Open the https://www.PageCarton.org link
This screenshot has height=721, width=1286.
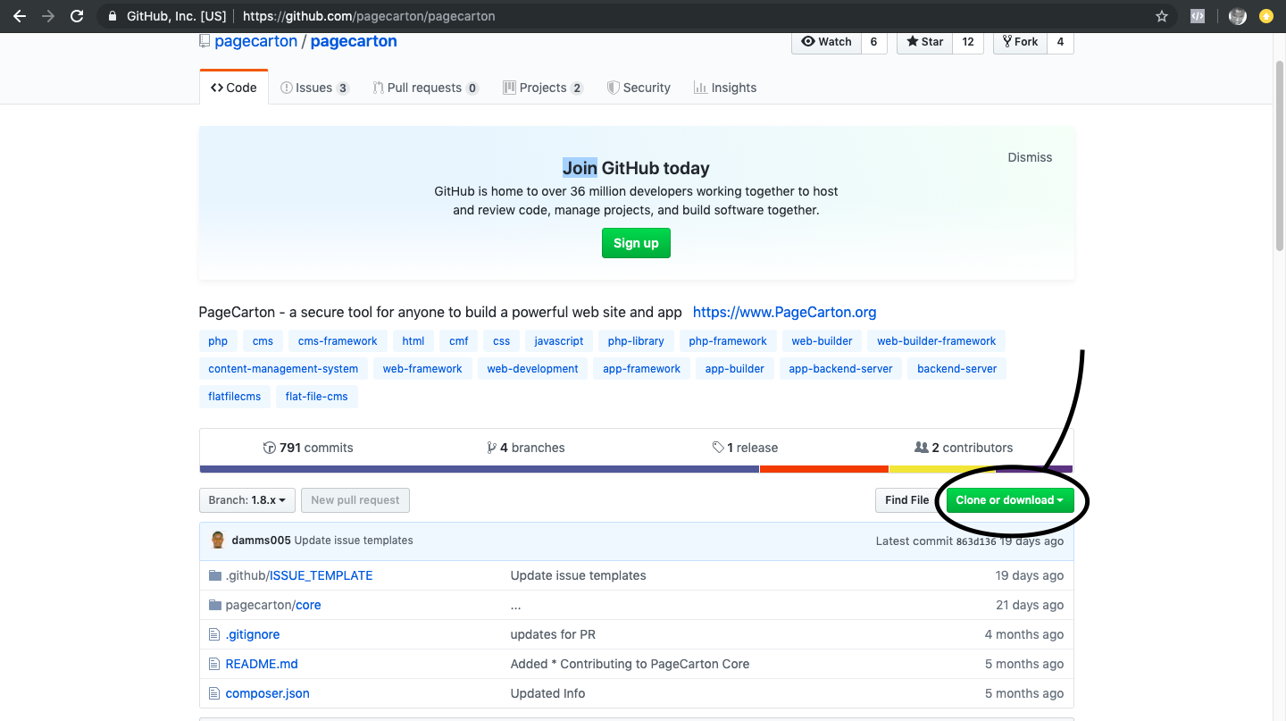(784, 313)
